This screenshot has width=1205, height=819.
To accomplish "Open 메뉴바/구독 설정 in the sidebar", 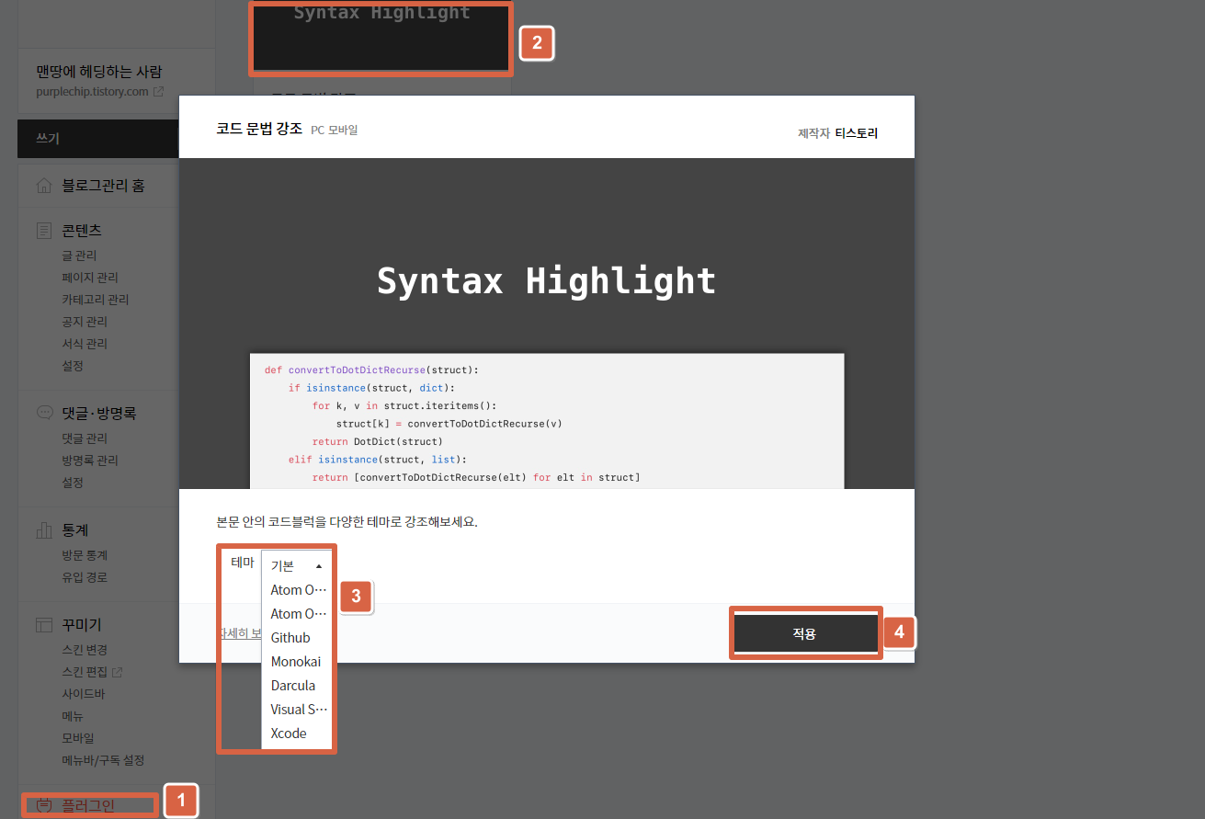I will (x=103, y=760).
